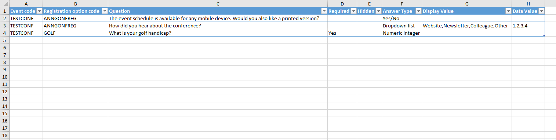Screen dimensions: 556x140
Task: Select the Dropdown list answer type cell
Action: (x=402, y=26)
